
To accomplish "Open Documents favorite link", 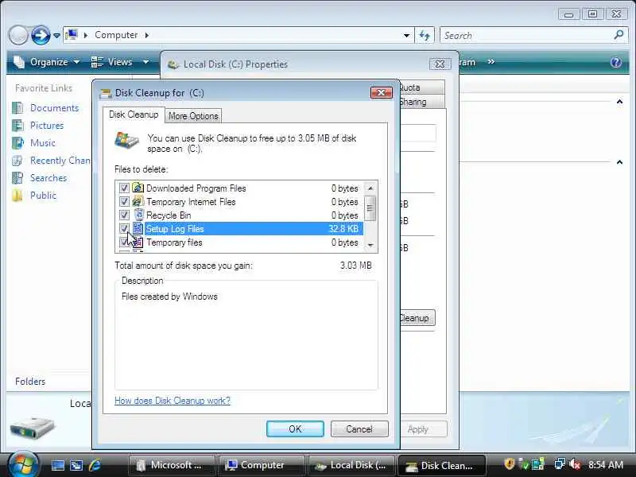I will [x=54, y=108].
